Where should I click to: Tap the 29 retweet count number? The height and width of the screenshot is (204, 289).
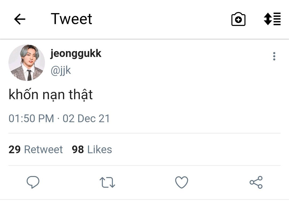14,149
